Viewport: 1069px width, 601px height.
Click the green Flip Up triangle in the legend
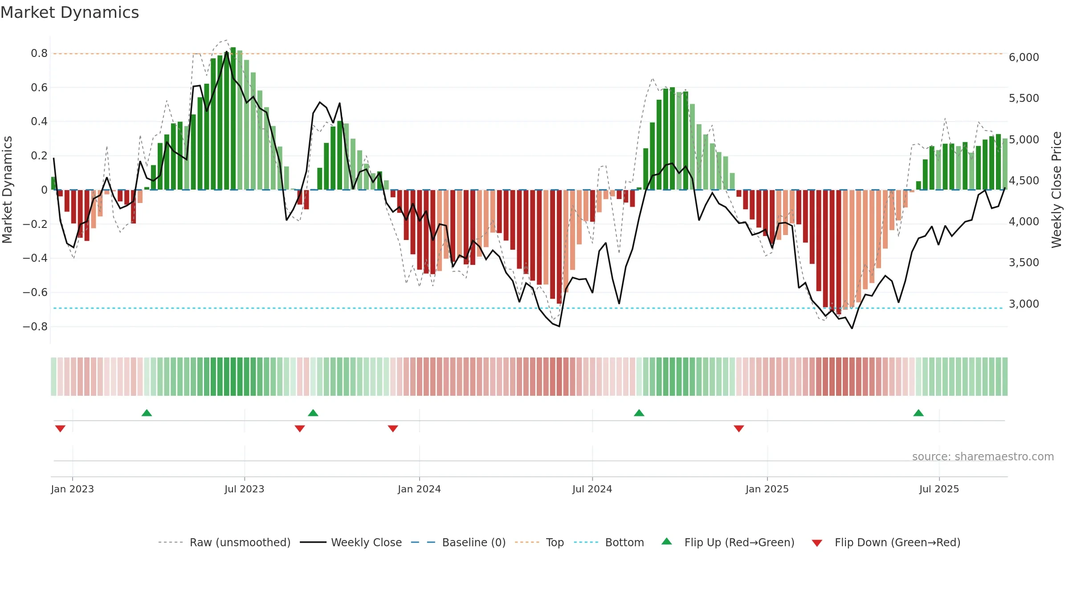tap(667, 541)
